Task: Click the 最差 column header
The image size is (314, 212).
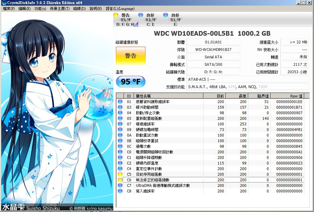Action: (237, 96)
